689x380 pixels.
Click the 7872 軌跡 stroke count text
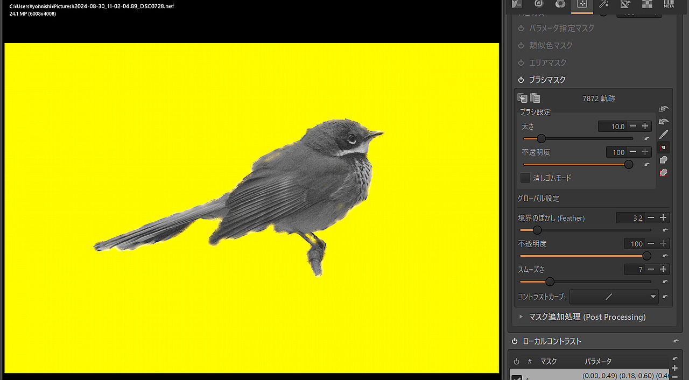(x=599, y=98)
